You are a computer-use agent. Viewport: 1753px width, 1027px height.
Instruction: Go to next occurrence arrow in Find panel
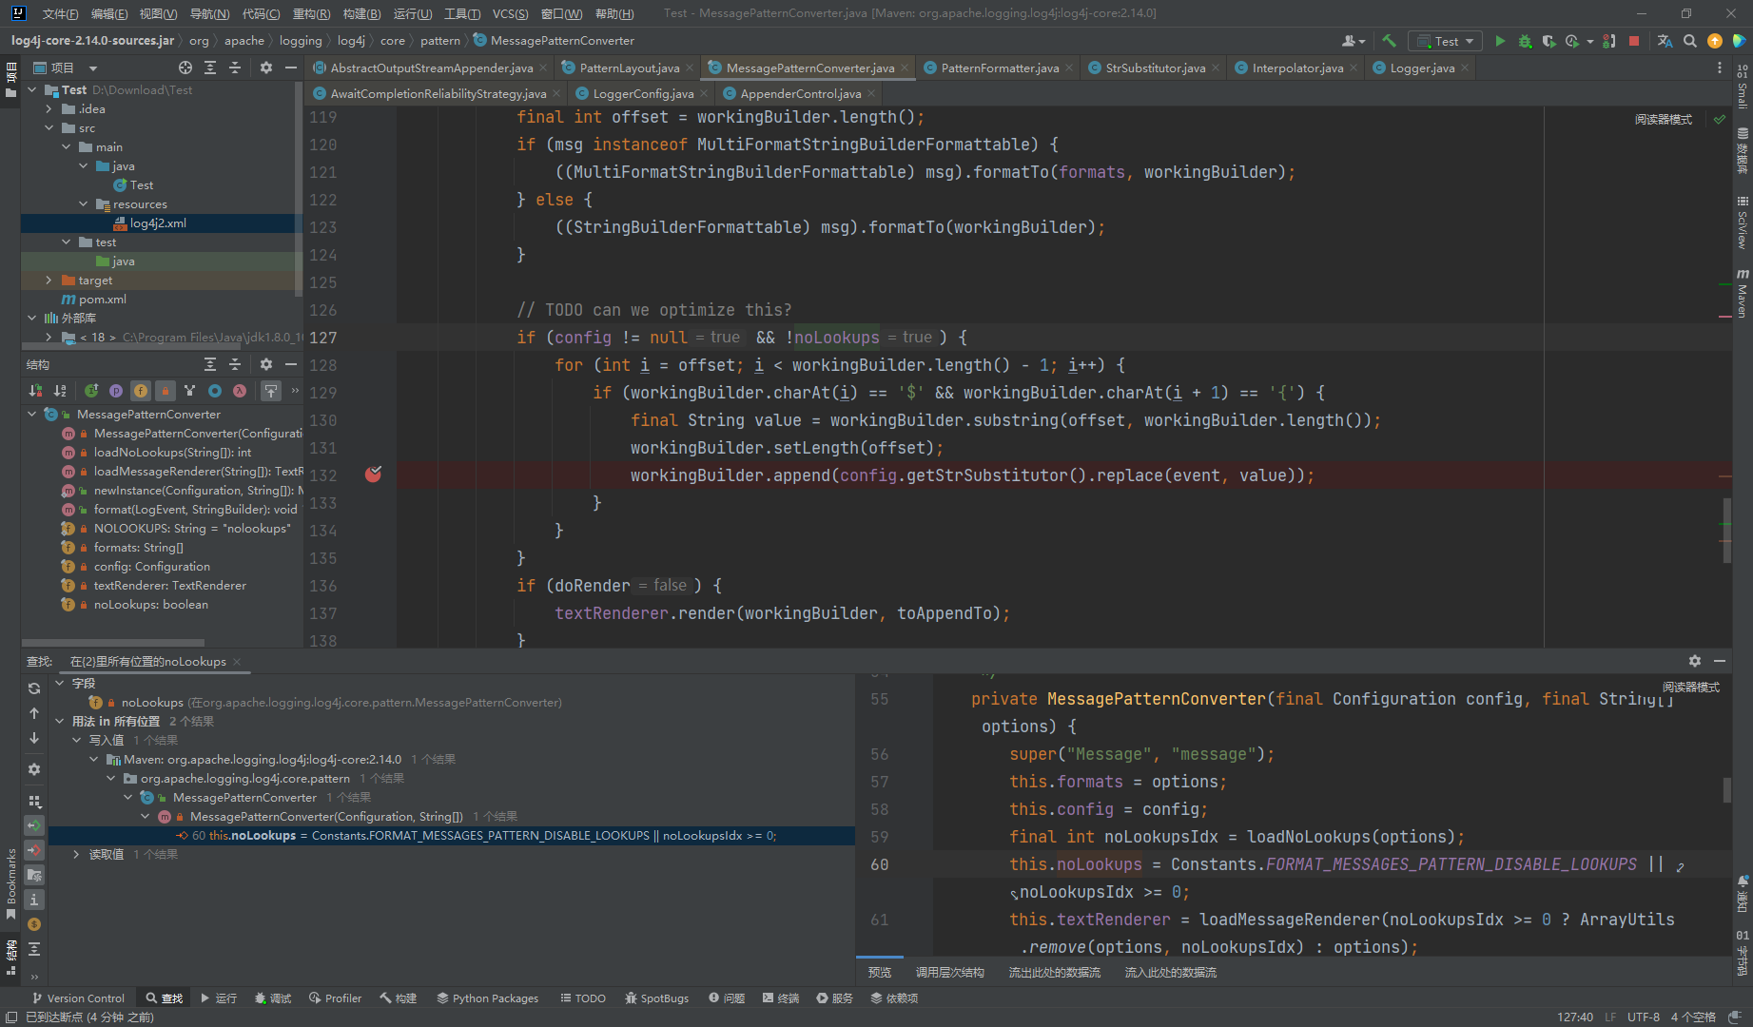click(x=34, y=738)
